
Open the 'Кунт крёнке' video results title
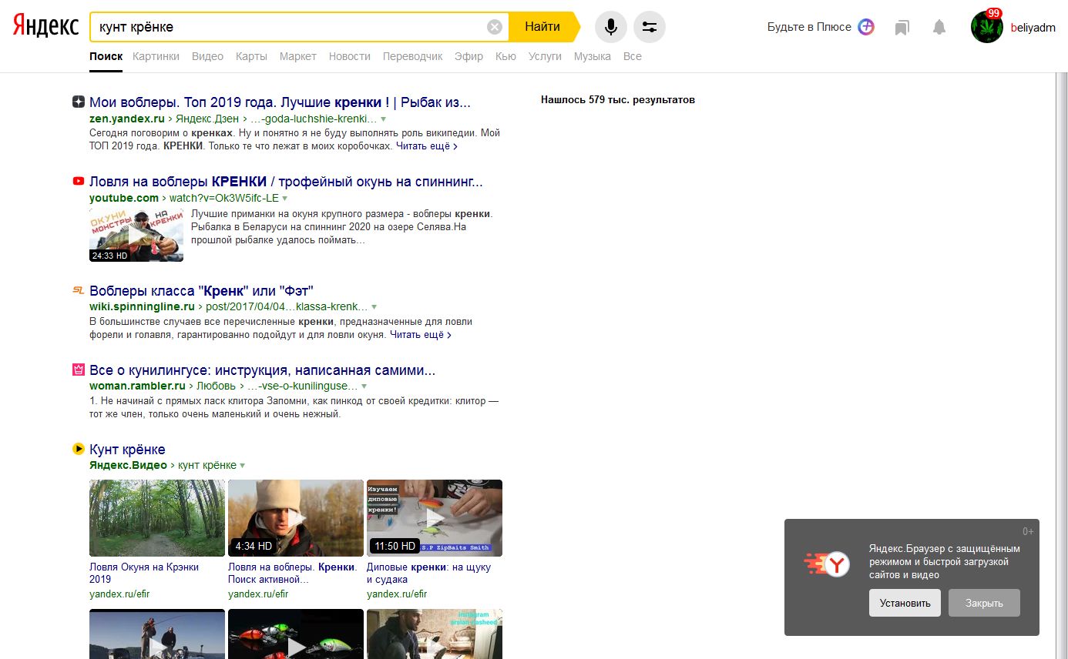pos(127,450)
